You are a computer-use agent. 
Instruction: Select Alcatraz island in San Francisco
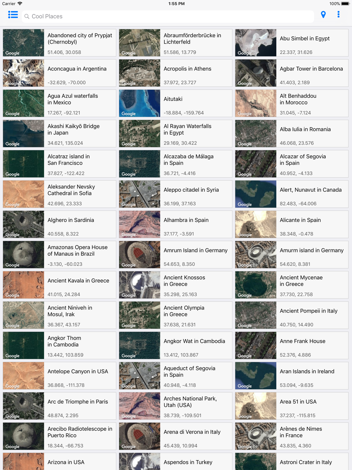(59, 164)
